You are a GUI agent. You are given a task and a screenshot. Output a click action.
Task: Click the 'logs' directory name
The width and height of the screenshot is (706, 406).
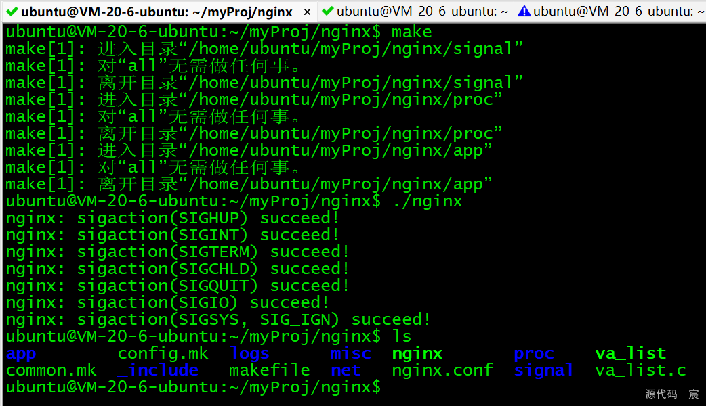[x=249, y=353]
